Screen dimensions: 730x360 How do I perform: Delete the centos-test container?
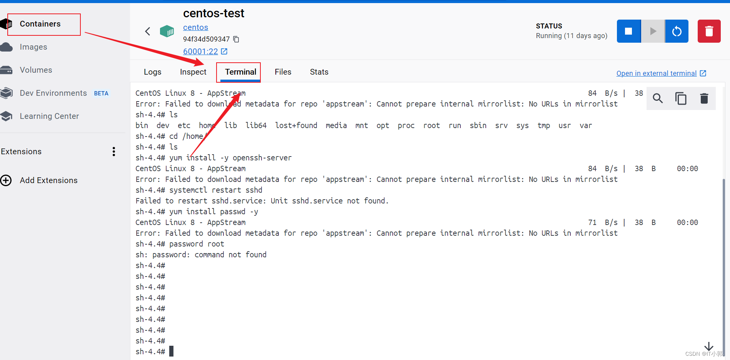pos(709,31)
